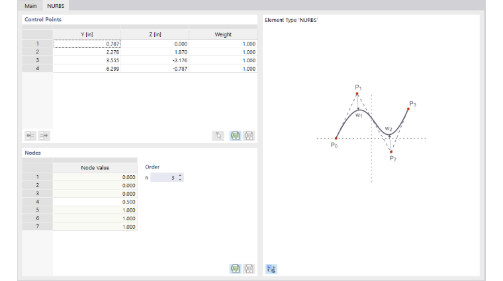Viewport: 503px width, 281px height.
Task: Select Node Value cell in row 7
Action: click(95, 227)
